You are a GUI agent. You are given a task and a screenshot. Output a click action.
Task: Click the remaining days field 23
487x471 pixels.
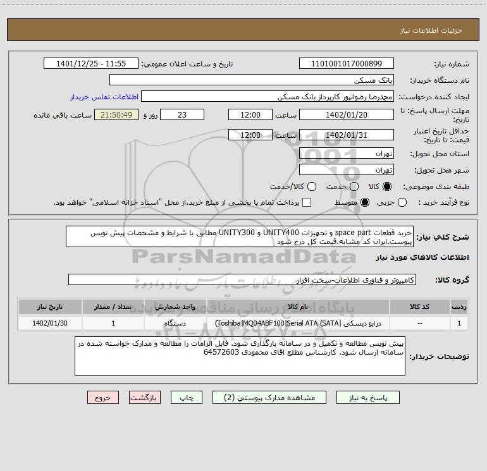coord(182,115)
